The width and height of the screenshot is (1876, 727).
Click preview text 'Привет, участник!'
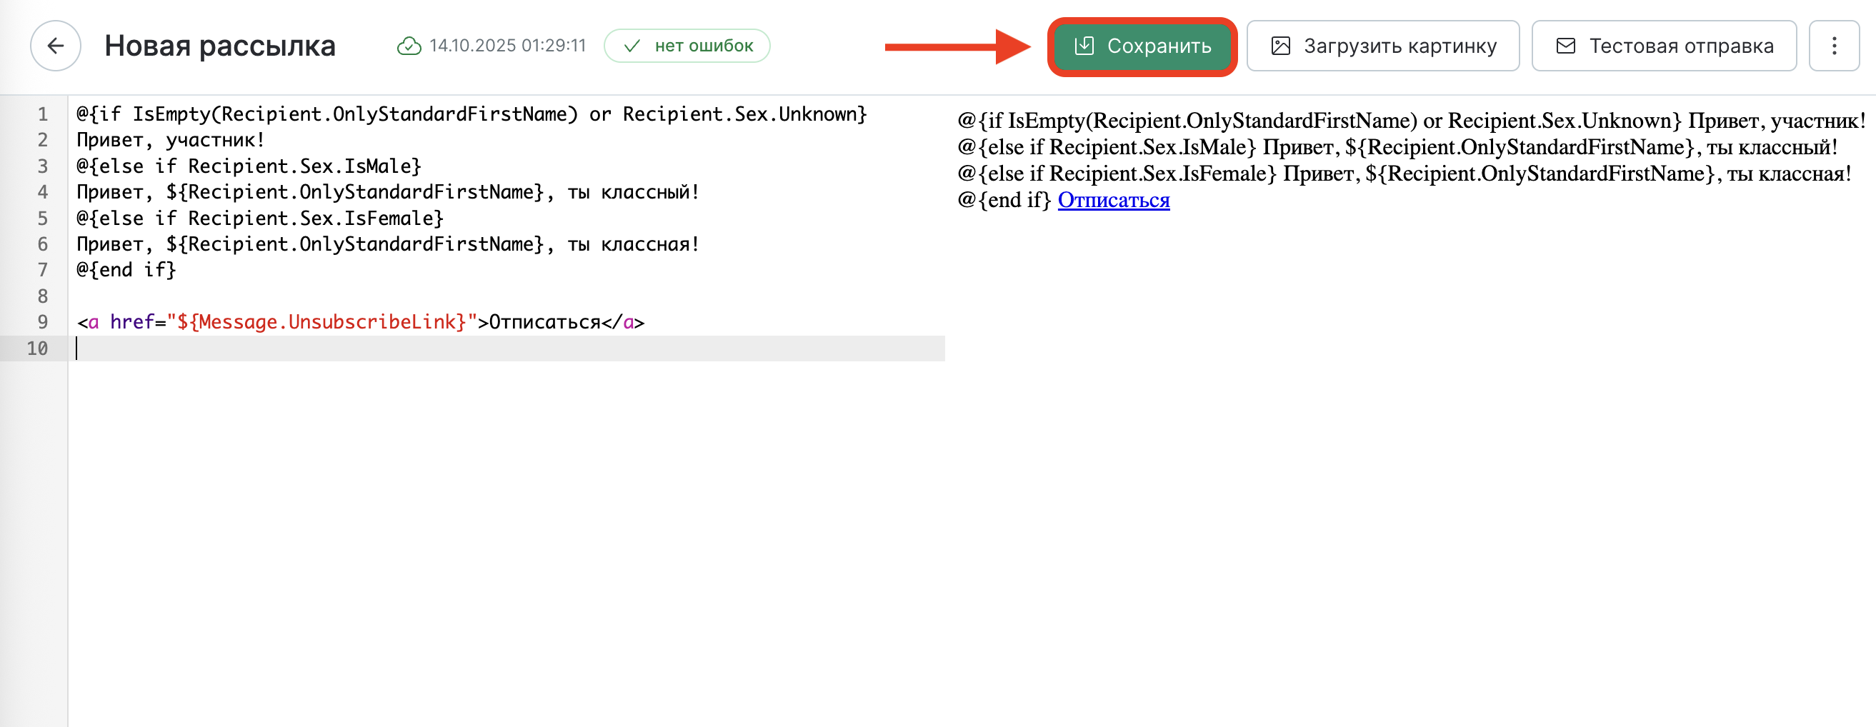click(1777, 121)
